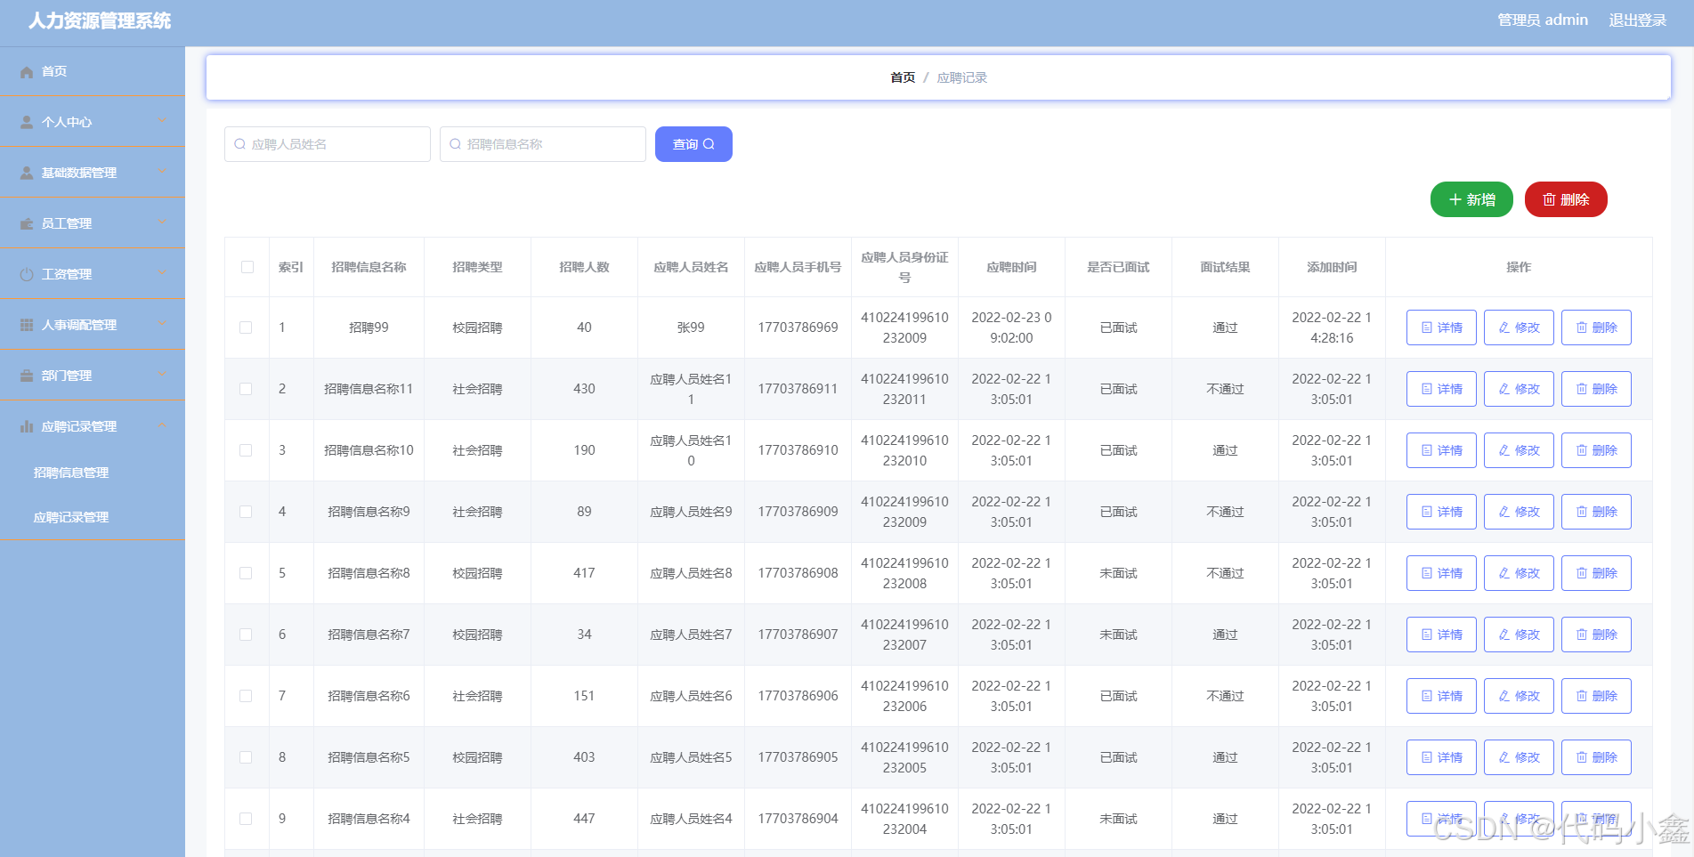The height and width of the screenshot is (857, 1694).
Task: Check the box for row 7 招聘信息名称6
Action: (x=246, y=696)
